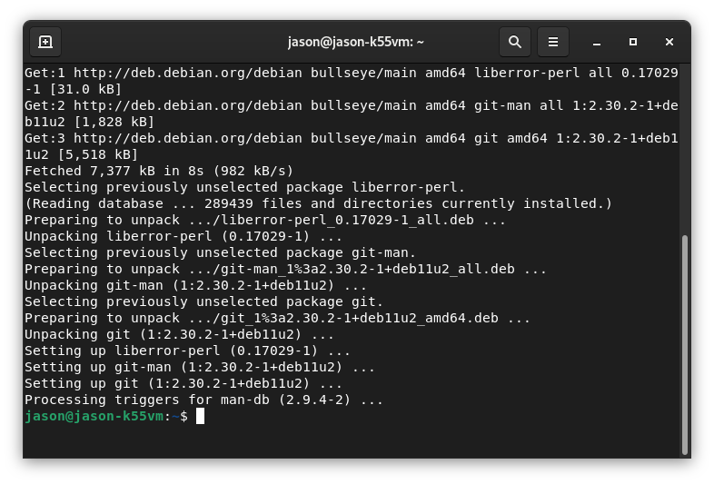This screenshot has height=484, width=714.
Task: Maximize the terminal window
Action: 633,42
